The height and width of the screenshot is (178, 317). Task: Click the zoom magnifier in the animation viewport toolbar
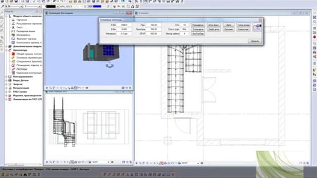tap(51, 88)
